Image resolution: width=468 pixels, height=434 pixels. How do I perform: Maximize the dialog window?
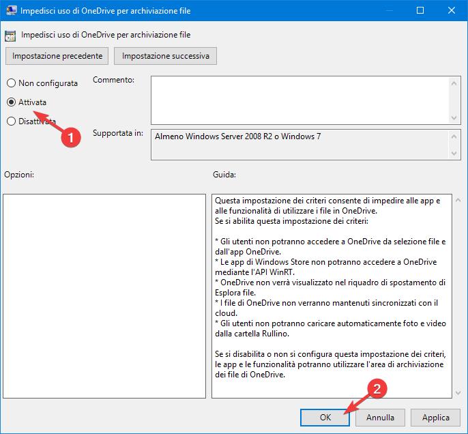point(420,10)
